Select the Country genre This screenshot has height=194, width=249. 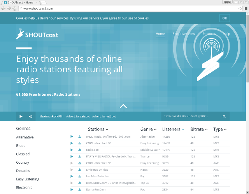(x=23, y=163)
